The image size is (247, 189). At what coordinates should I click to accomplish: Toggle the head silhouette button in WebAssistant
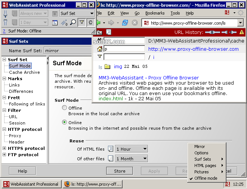coord(90,22)
